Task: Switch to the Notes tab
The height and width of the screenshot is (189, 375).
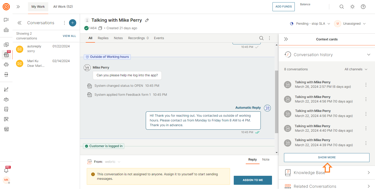Action: click(118, 38)
